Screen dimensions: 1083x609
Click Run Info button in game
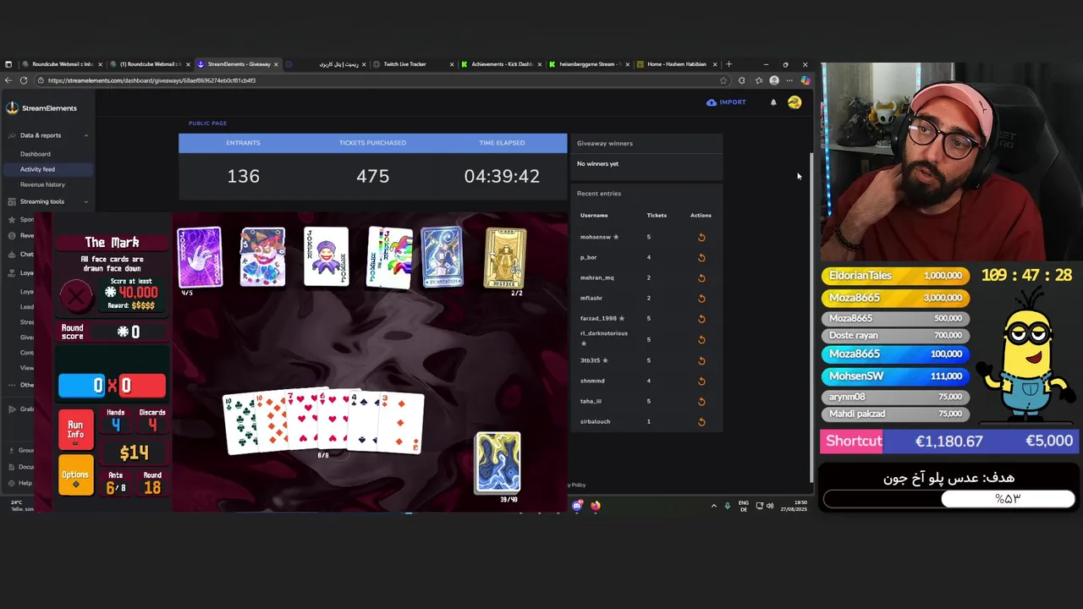(75, 429)
